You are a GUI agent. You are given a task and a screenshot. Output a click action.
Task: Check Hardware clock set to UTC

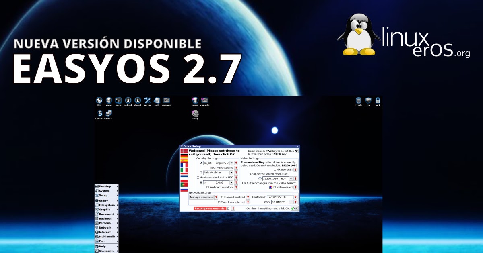coord(198,178)
